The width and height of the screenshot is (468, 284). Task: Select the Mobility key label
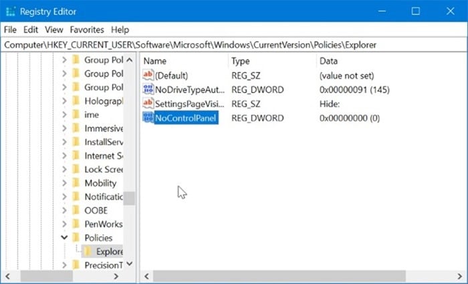coord(100,183)
